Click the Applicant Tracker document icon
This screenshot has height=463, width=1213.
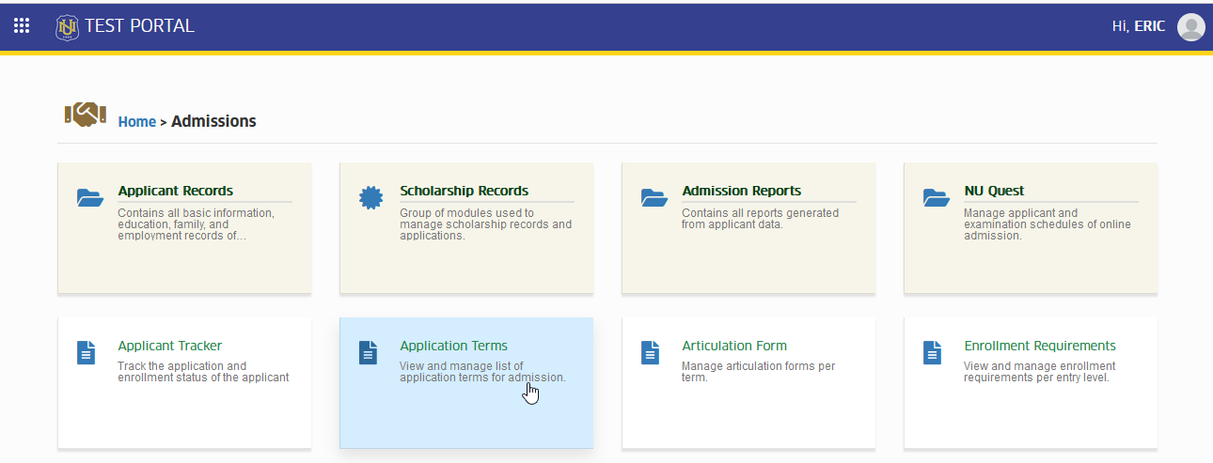(87, 352)
